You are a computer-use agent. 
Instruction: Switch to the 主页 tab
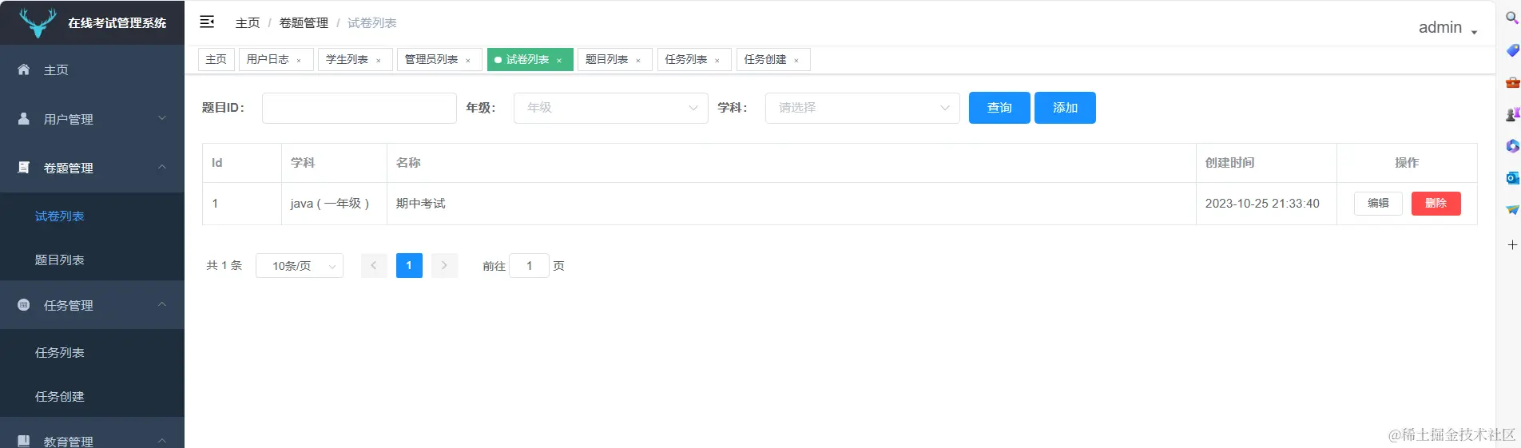[216, 60]
